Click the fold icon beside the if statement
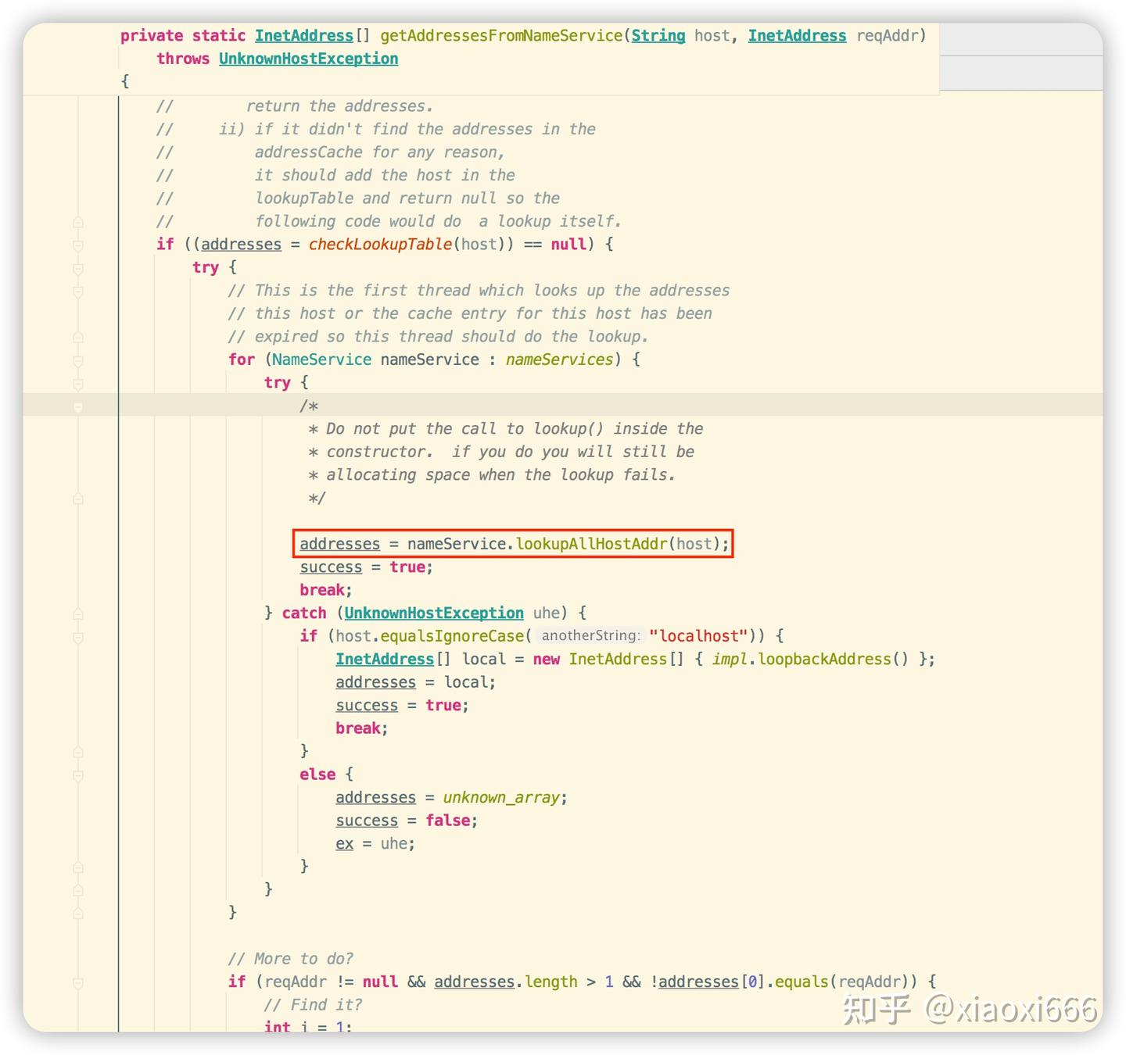The height and width of the screenshot is (1055, 1126). (x=77, y=245)
